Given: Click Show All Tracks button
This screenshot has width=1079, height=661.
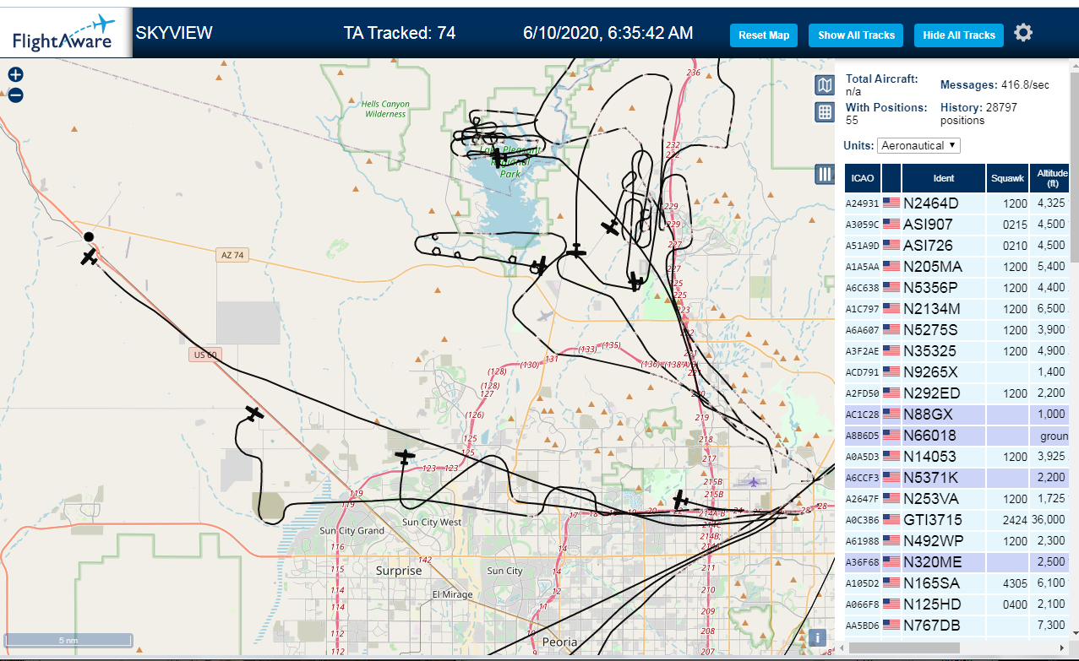Looking at the screenshot, I should point(856,35).
